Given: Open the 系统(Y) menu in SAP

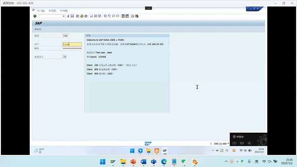Looking at the screenshot, I should click(x=52, y=11).
